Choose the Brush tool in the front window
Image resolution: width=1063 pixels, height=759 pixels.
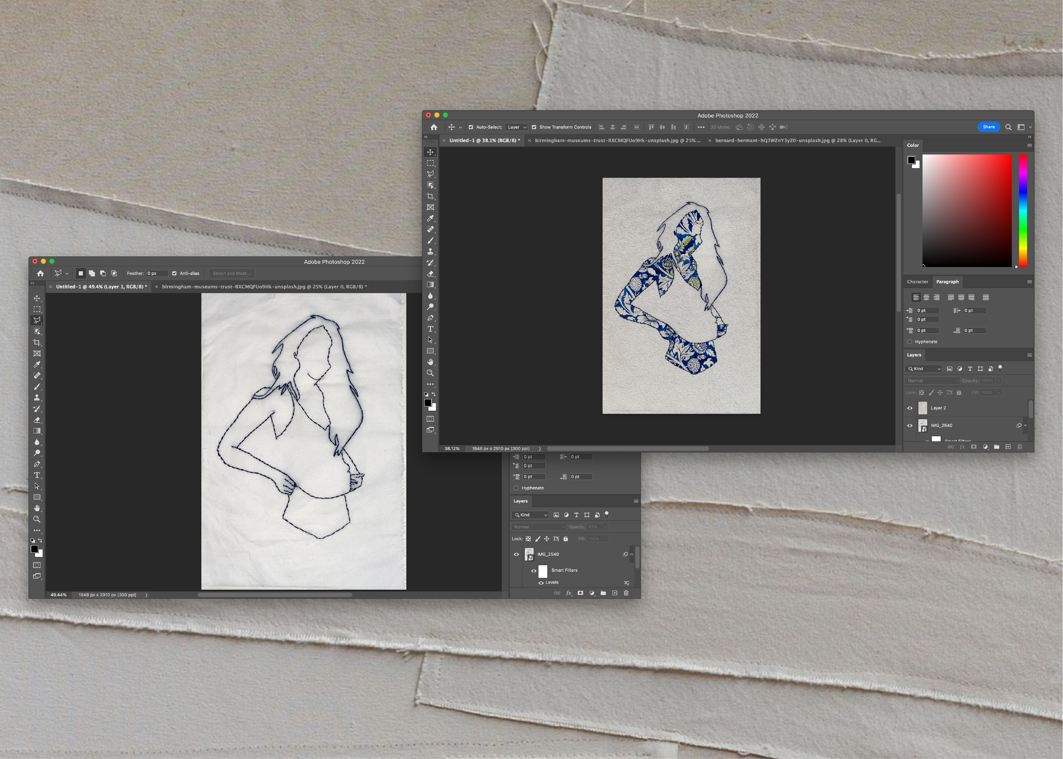430,241
